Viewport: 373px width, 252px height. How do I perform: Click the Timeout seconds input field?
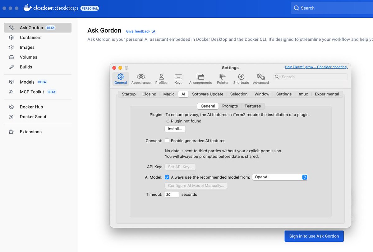click(x=172, y=194)
